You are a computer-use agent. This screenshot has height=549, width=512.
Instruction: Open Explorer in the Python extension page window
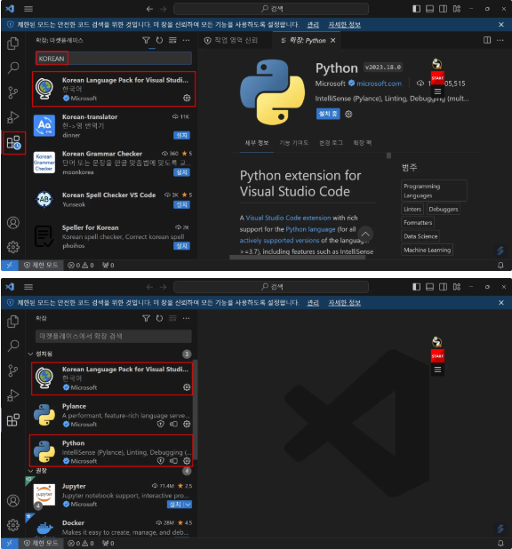point(13,44)
